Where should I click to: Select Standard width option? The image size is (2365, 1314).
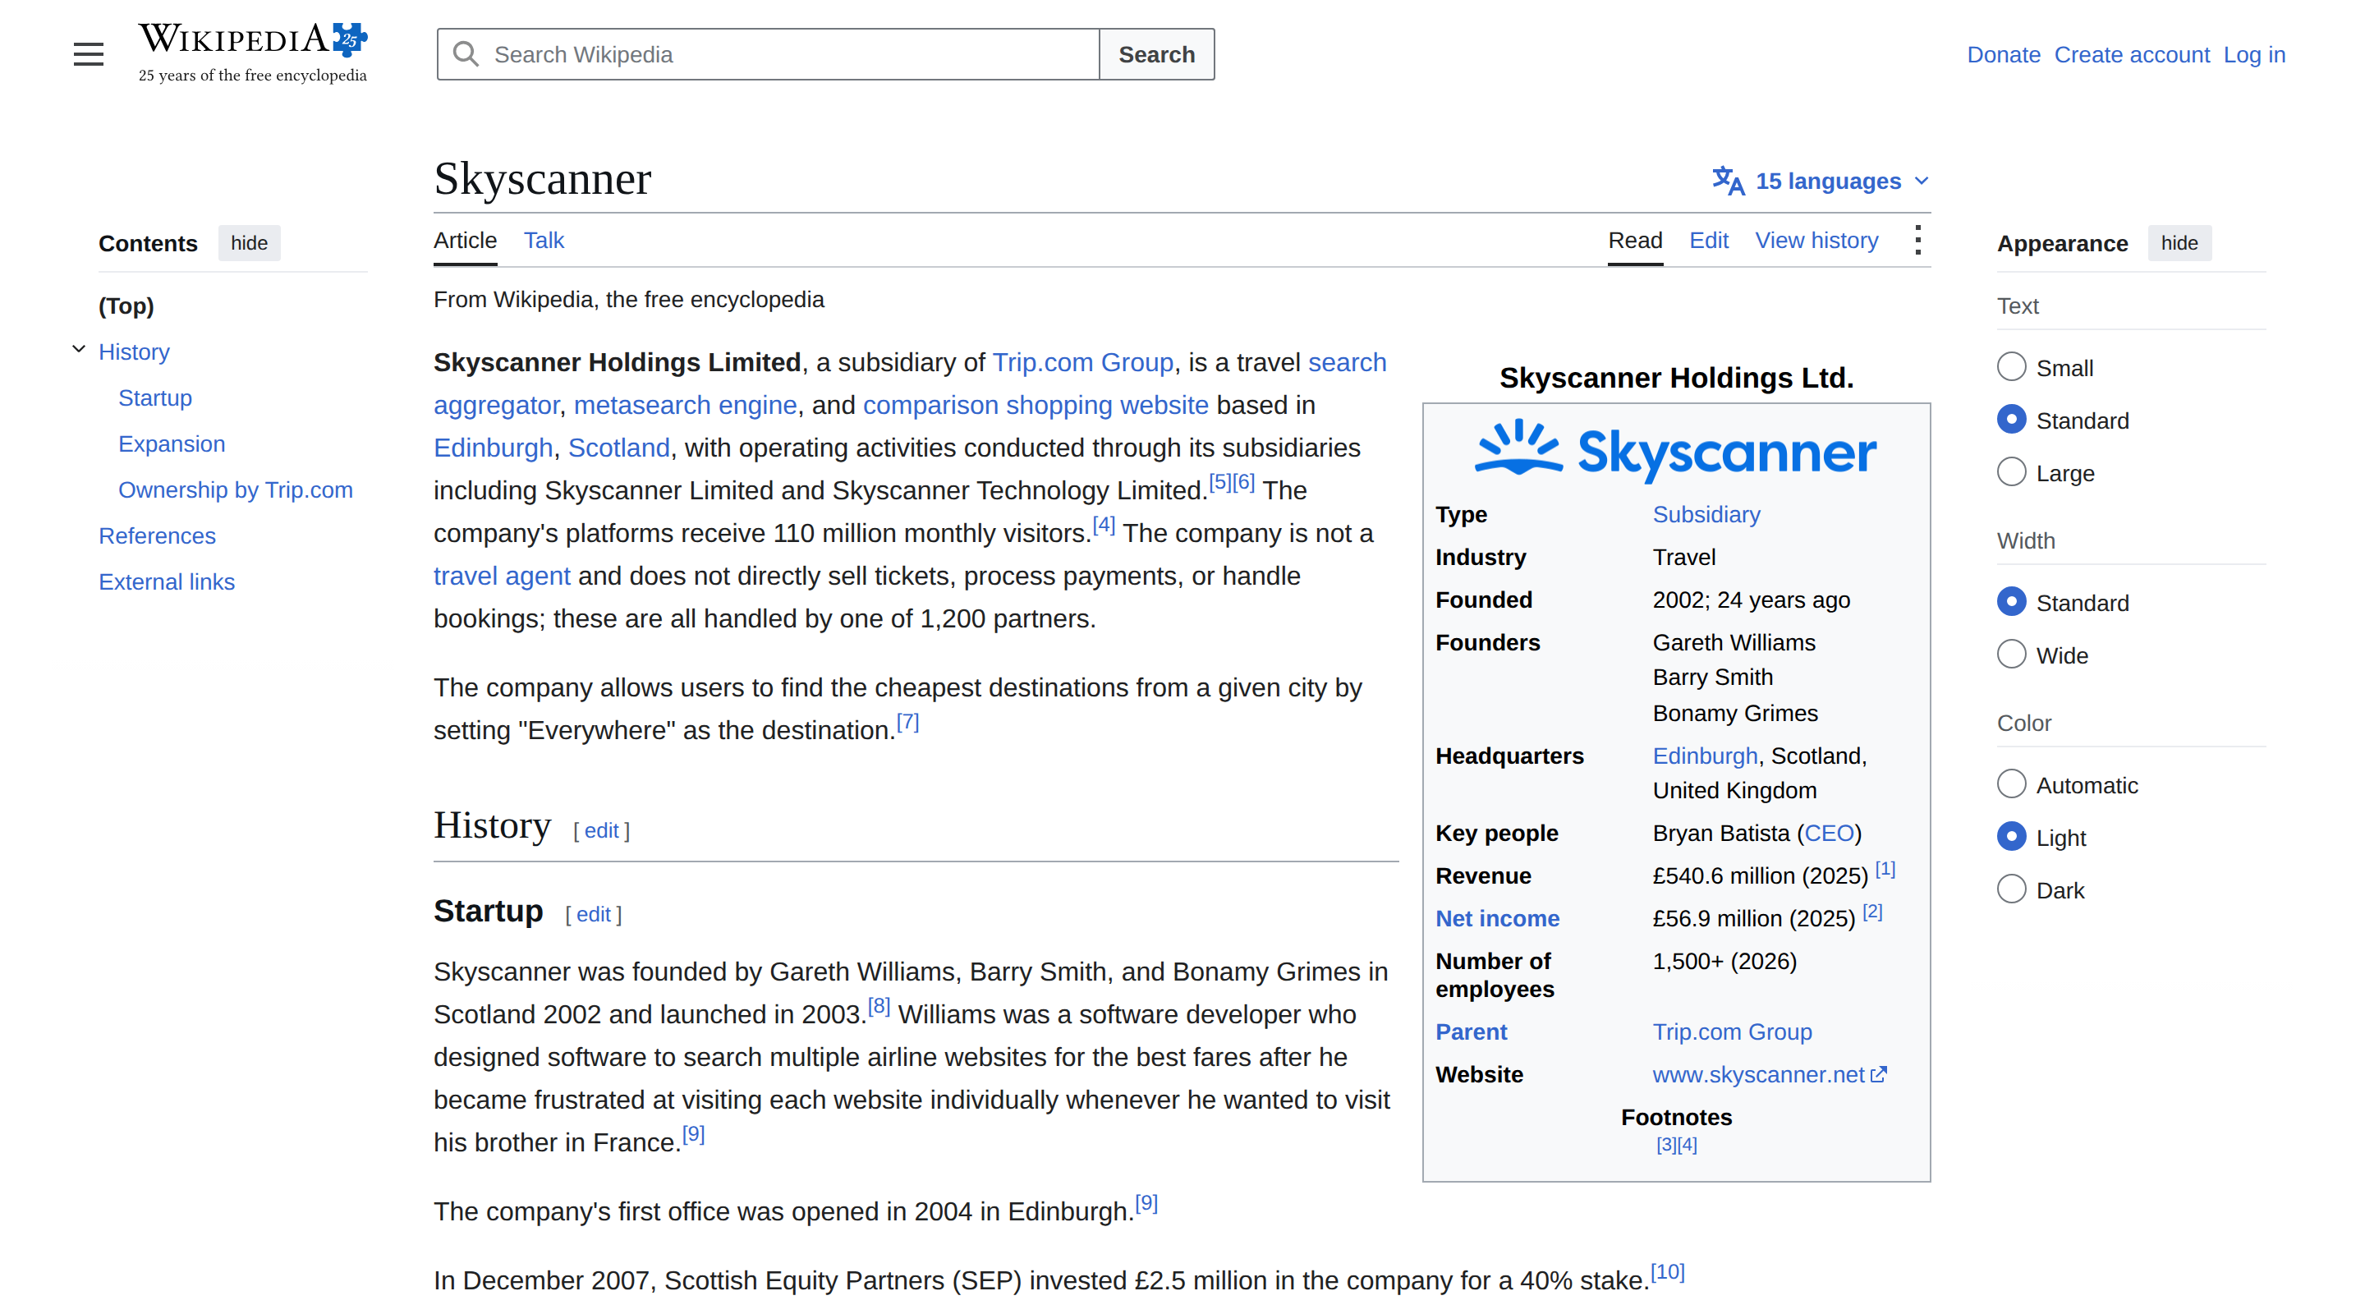[x=2010, y=601]
